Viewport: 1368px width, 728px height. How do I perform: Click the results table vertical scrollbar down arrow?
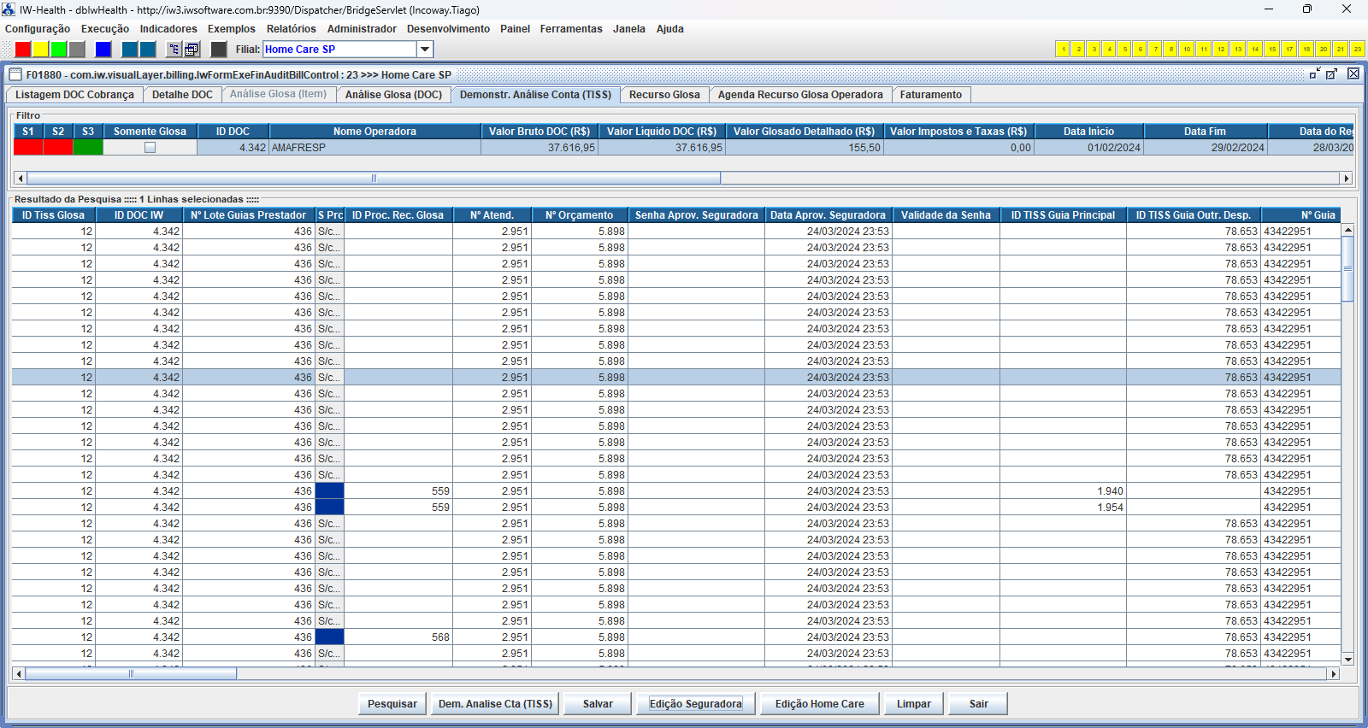coord(1347,660)
